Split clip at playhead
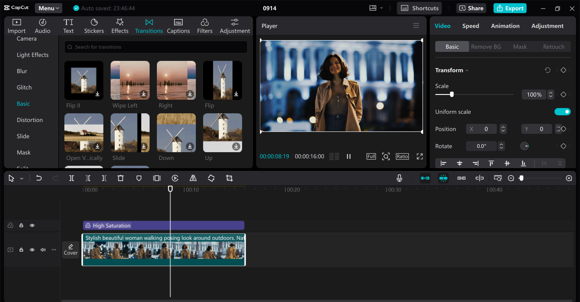Image resolution: width=580 pixels, height=302 pixels. click(x=72, y=178)
